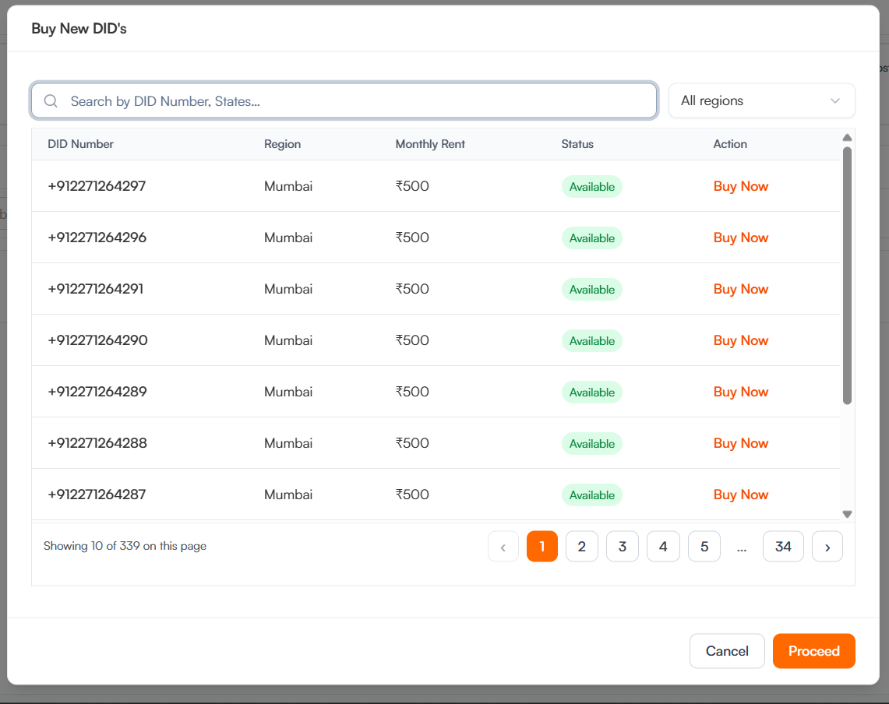Viewport: 889px width, 704px height.
Task: Select page 2 in pagination
Action: click(581, 547)
